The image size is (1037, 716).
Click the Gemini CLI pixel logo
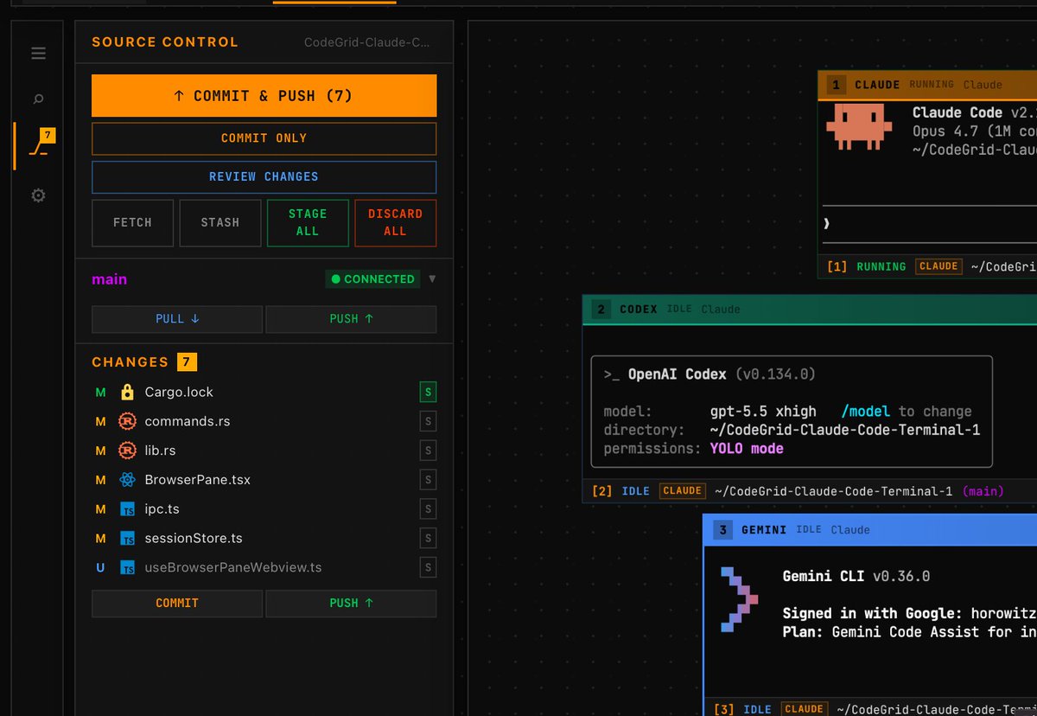click(739, 599)
